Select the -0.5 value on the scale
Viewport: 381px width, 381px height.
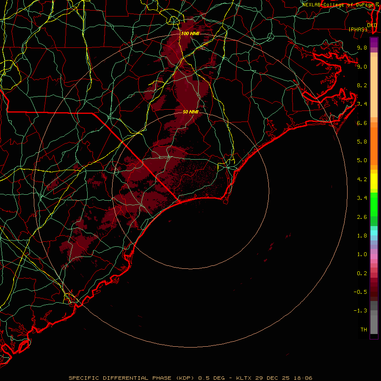pyautogui.click(x=360, y=292)
